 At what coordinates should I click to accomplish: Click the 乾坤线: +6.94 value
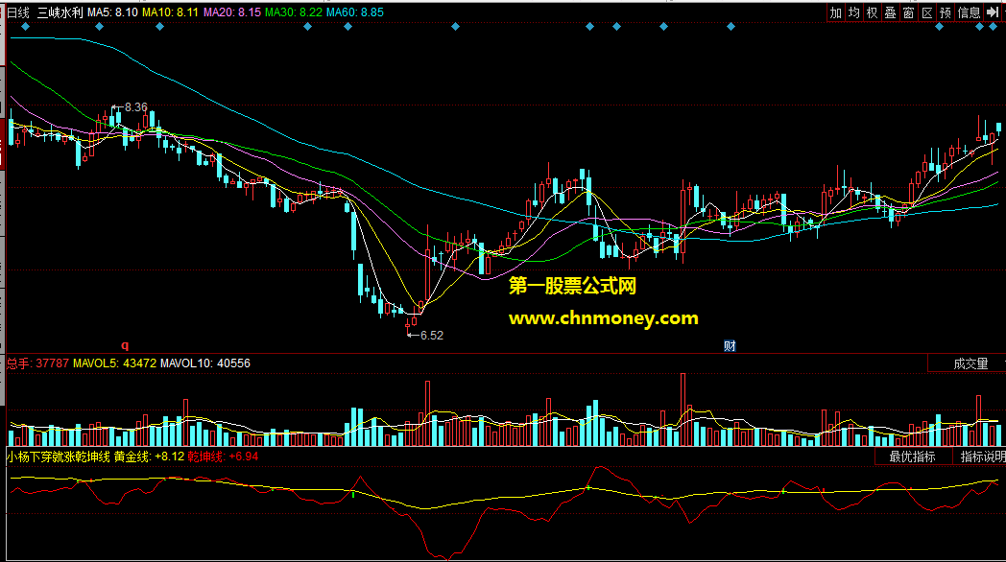pyautogui.click(x=224, y=457)
